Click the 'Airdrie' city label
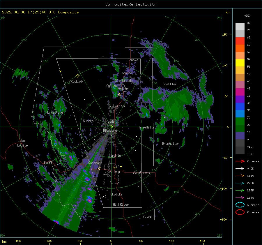 115,156
